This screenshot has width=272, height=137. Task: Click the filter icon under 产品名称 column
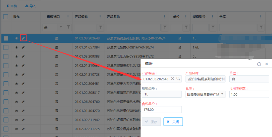[165, 27]
